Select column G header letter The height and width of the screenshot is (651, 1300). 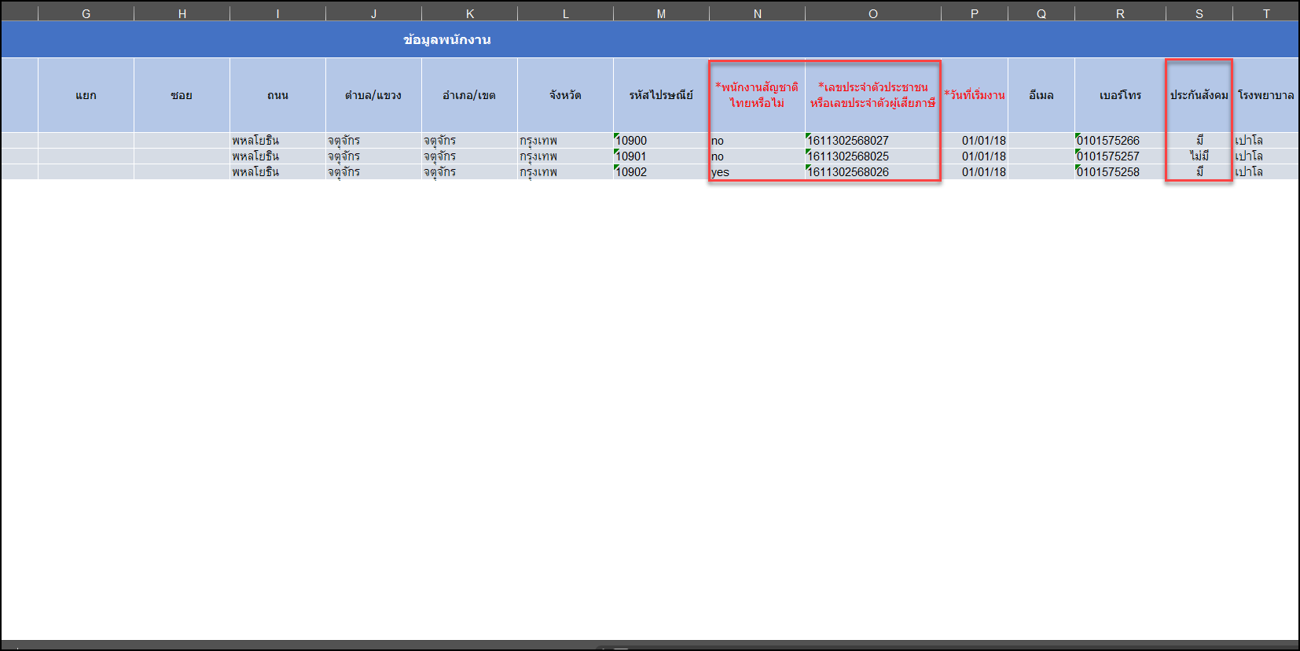tap(86, 13)
